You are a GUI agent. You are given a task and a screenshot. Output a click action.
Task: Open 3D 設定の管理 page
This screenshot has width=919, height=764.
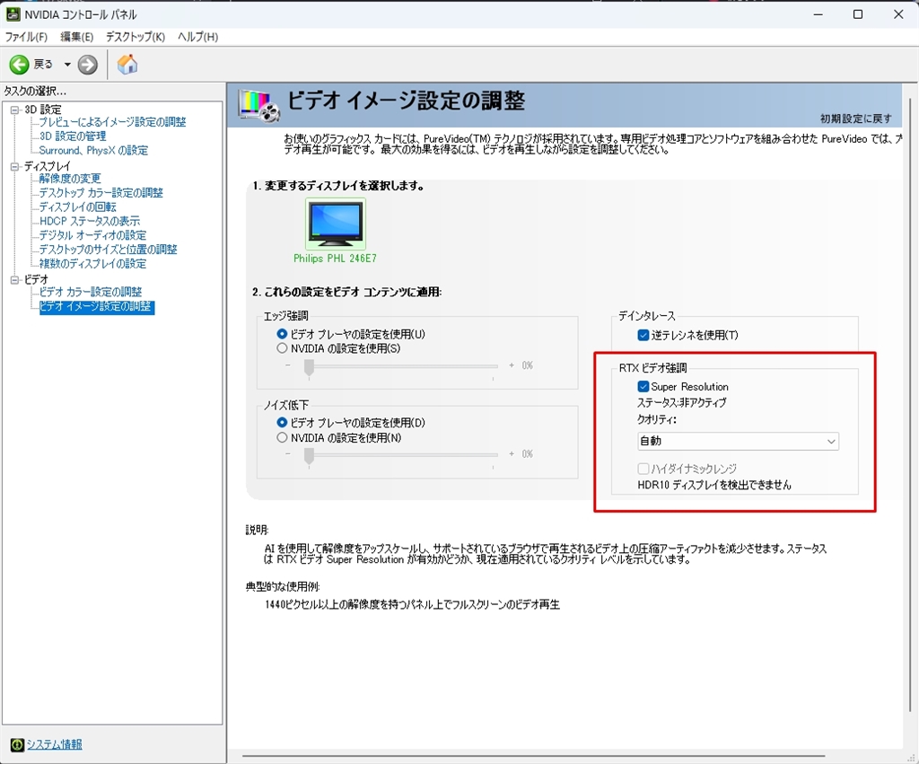point(73,136)
